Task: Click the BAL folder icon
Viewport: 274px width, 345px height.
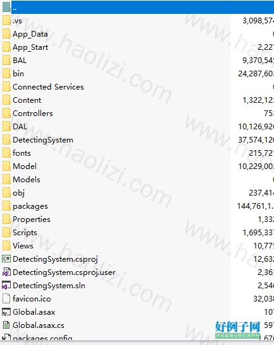Action: tap(6, 60)
